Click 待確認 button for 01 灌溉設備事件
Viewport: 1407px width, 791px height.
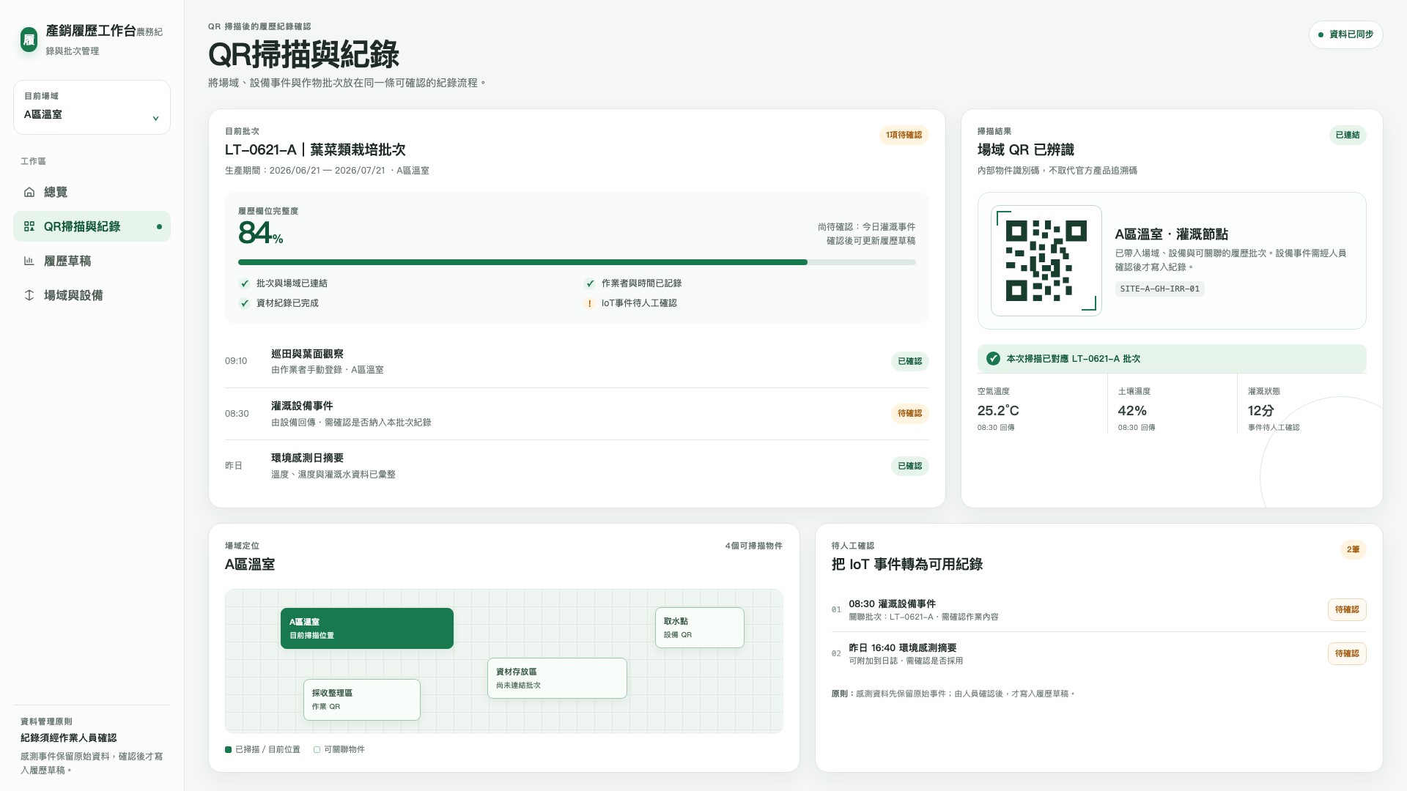(x=1347, y=609)
